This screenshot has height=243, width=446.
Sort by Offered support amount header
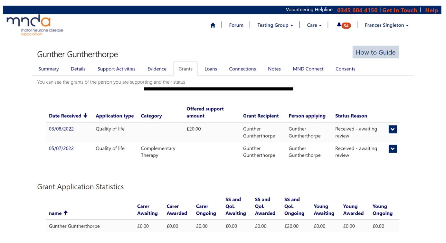click(x=205, y=112)
